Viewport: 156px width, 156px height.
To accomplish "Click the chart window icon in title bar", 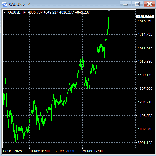I will coord(5,4).
